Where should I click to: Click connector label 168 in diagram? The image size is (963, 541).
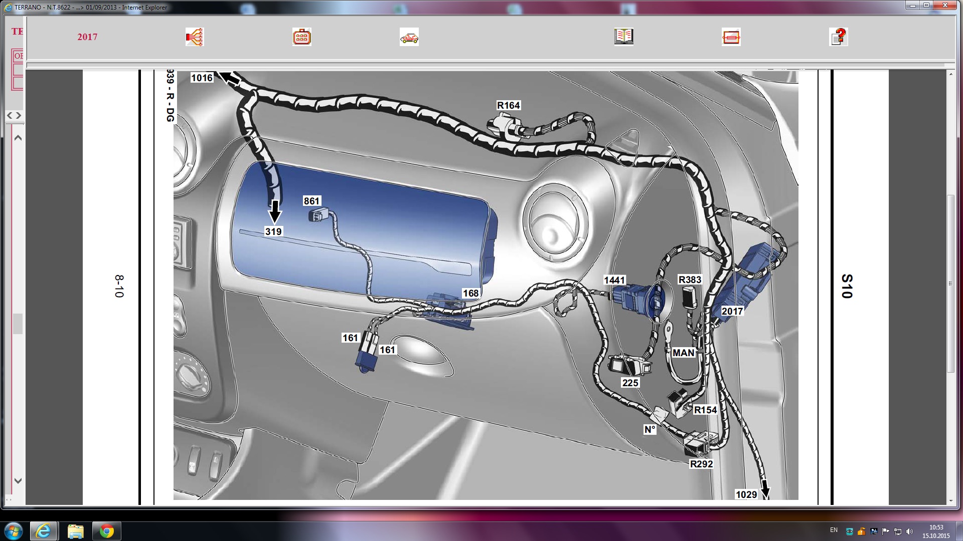470,293
